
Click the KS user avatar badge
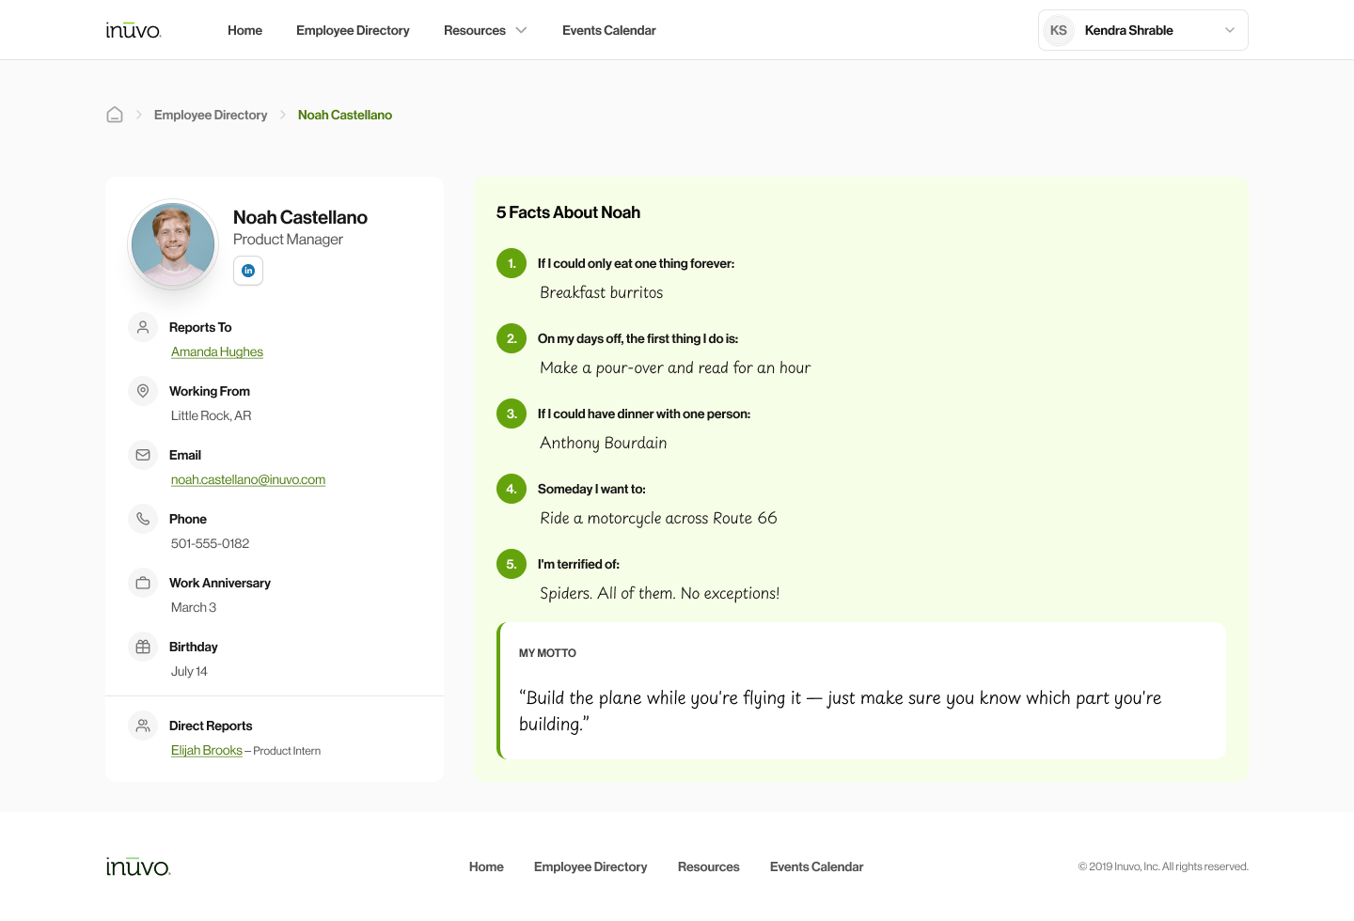(x=1059, y=30)
